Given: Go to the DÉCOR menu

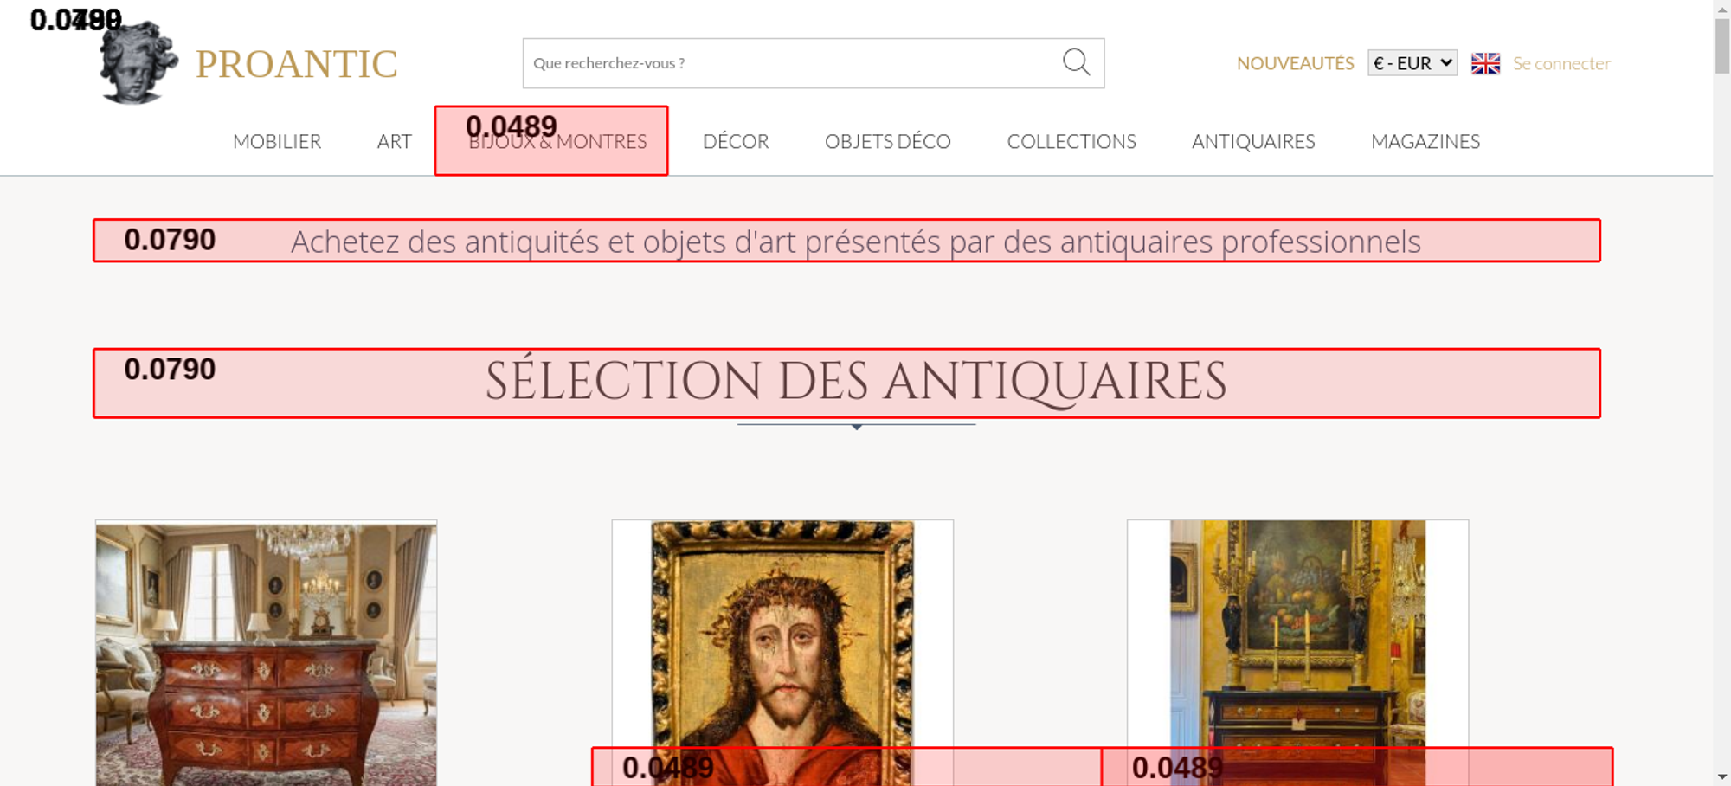Looking at the screenshot, I should pyautogui.click(x=736, y=141).
